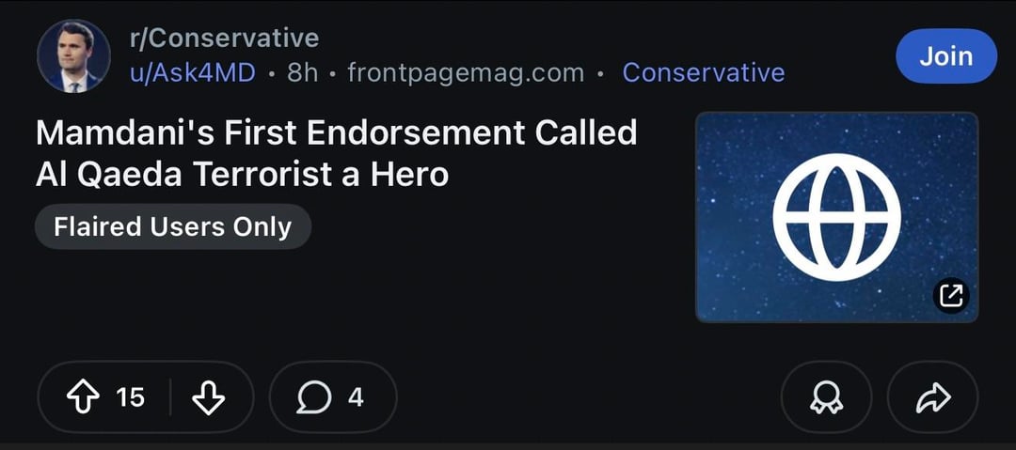Open the r/Conservative subreddit name link
The image size is (1016, 450).
click(224, 39)
